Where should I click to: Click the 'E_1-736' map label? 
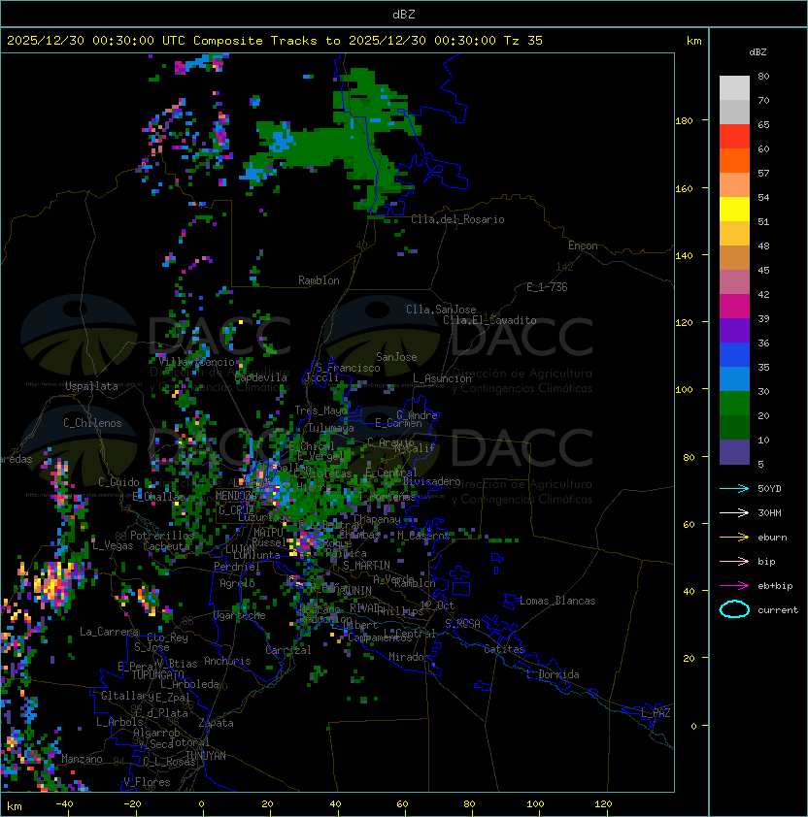547,287
